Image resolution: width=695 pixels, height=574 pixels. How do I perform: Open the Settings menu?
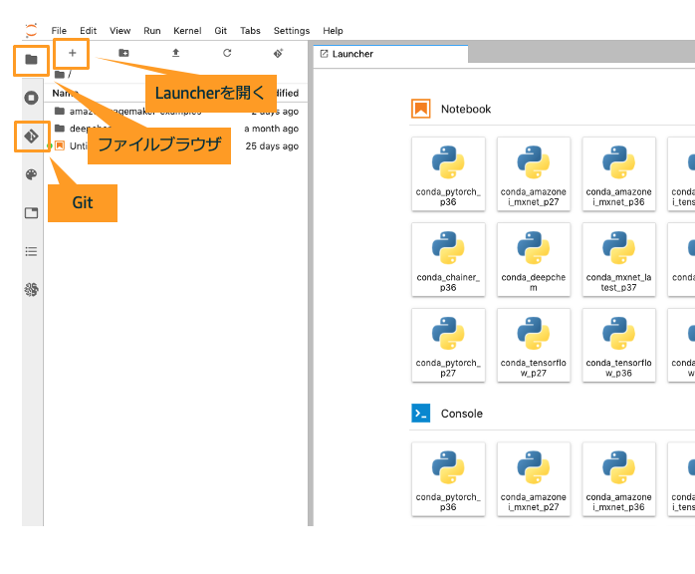292,31
